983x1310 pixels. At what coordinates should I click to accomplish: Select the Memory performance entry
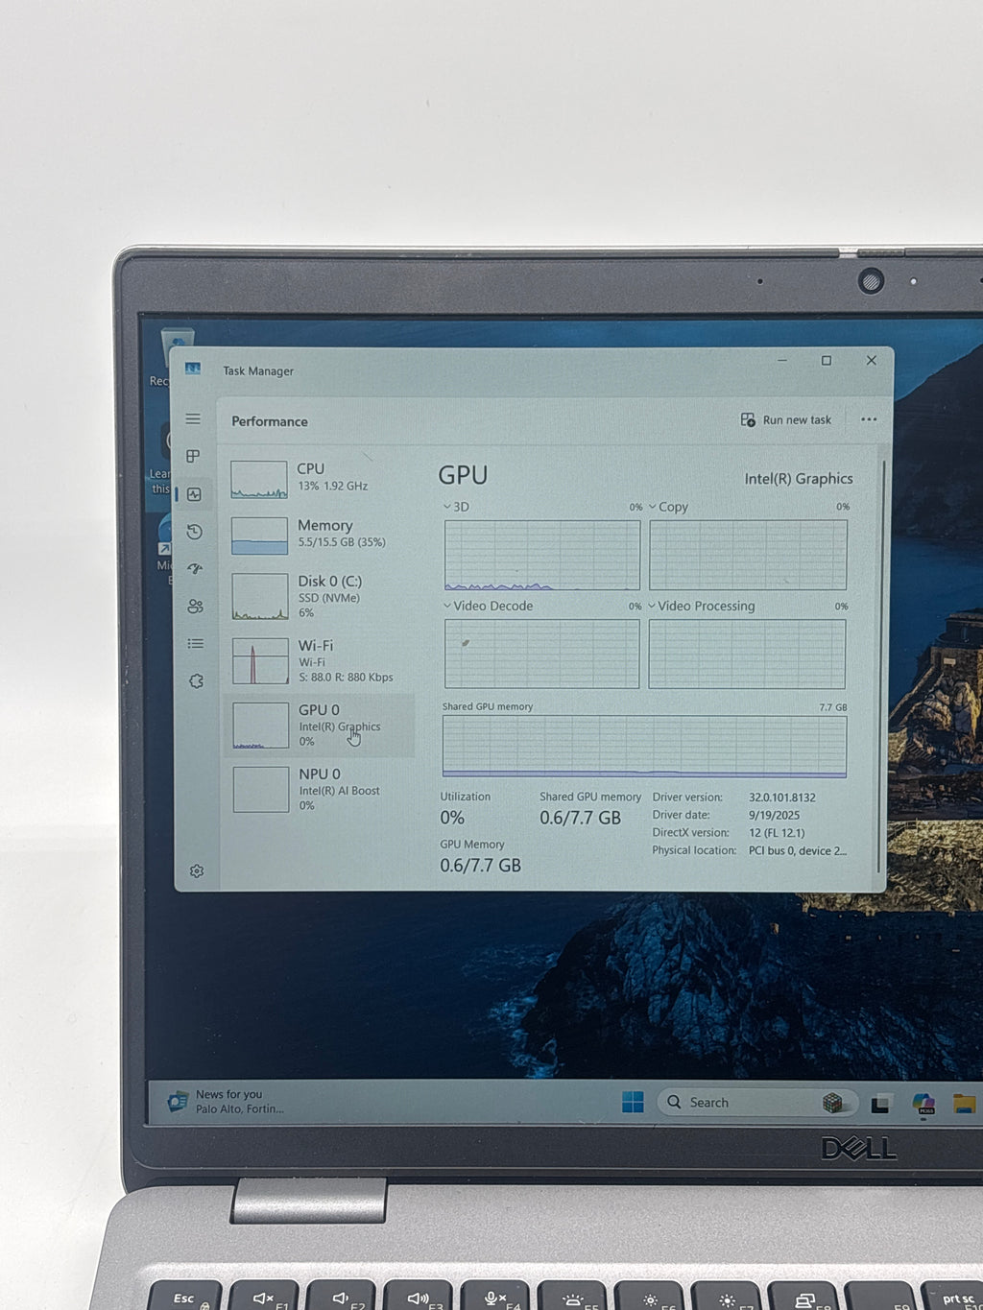[321, 535]
